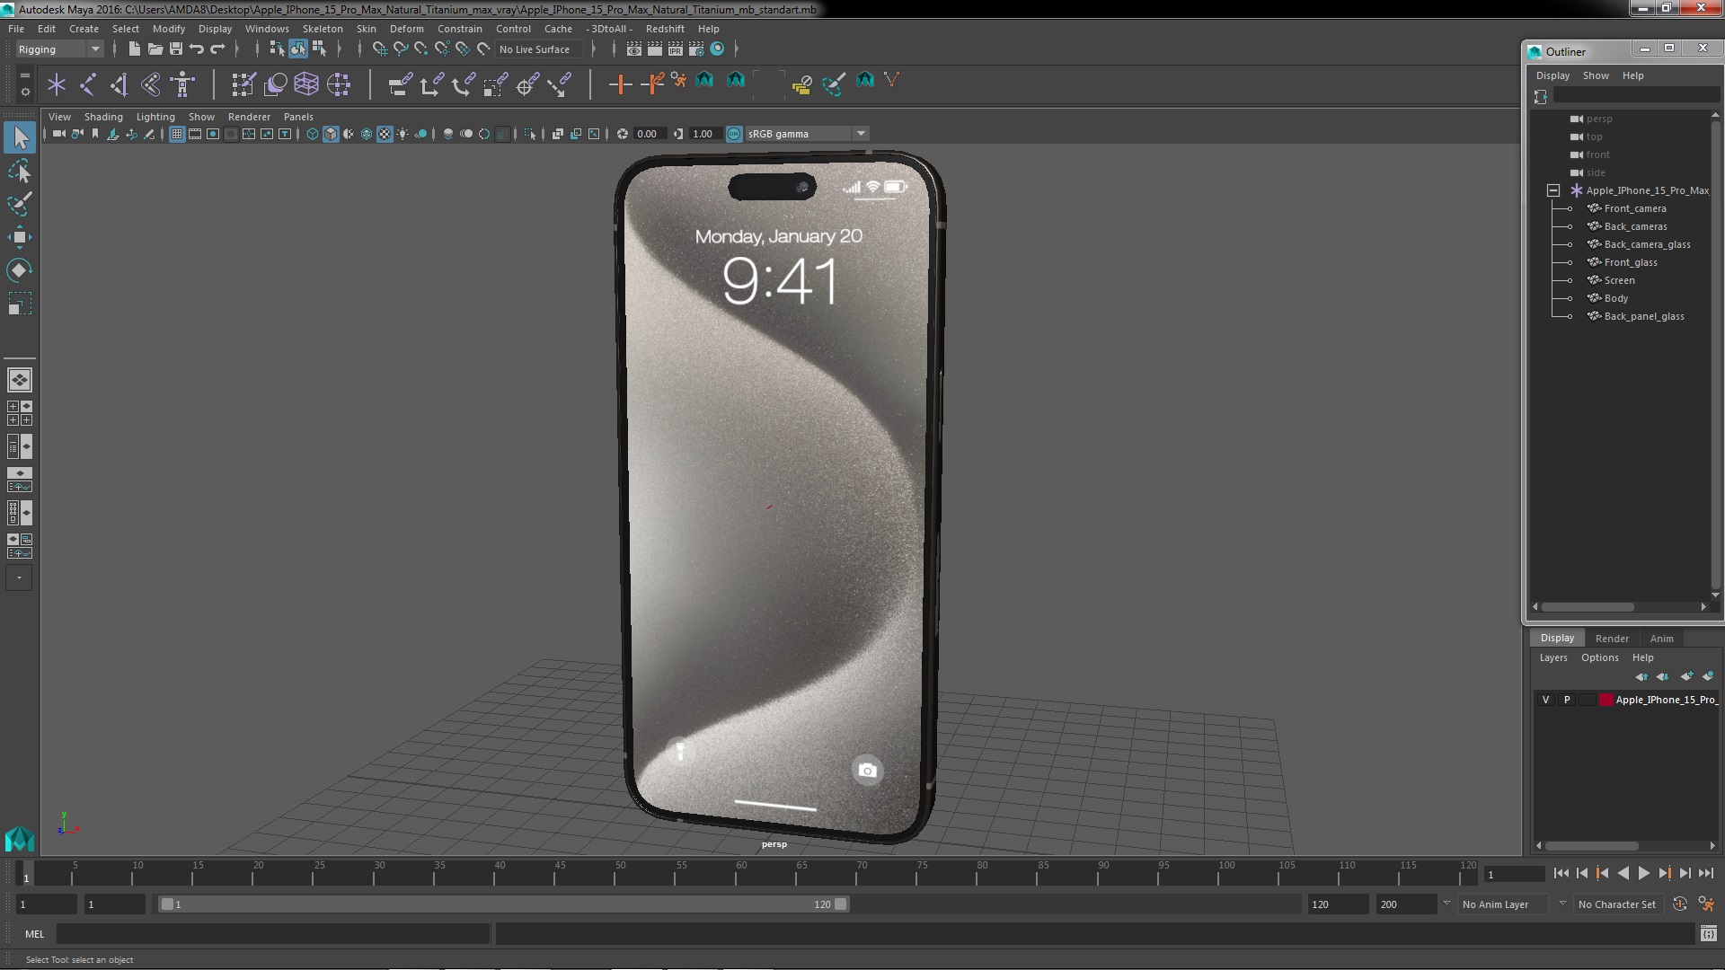Collapse Apple_IPhone_15_Pro_Max group in Outliner
Image resolution: width=1725 pixels, height=970 pixels.
(x=1552, y=190)
